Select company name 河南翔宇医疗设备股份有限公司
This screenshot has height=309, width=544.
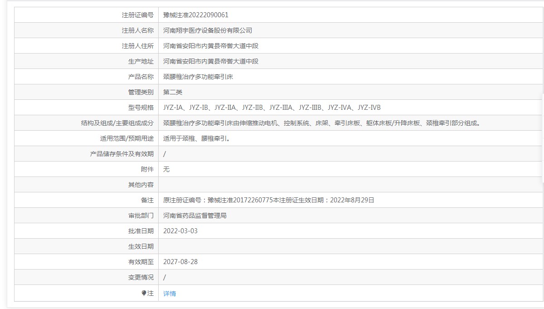[x=208, y=30]
